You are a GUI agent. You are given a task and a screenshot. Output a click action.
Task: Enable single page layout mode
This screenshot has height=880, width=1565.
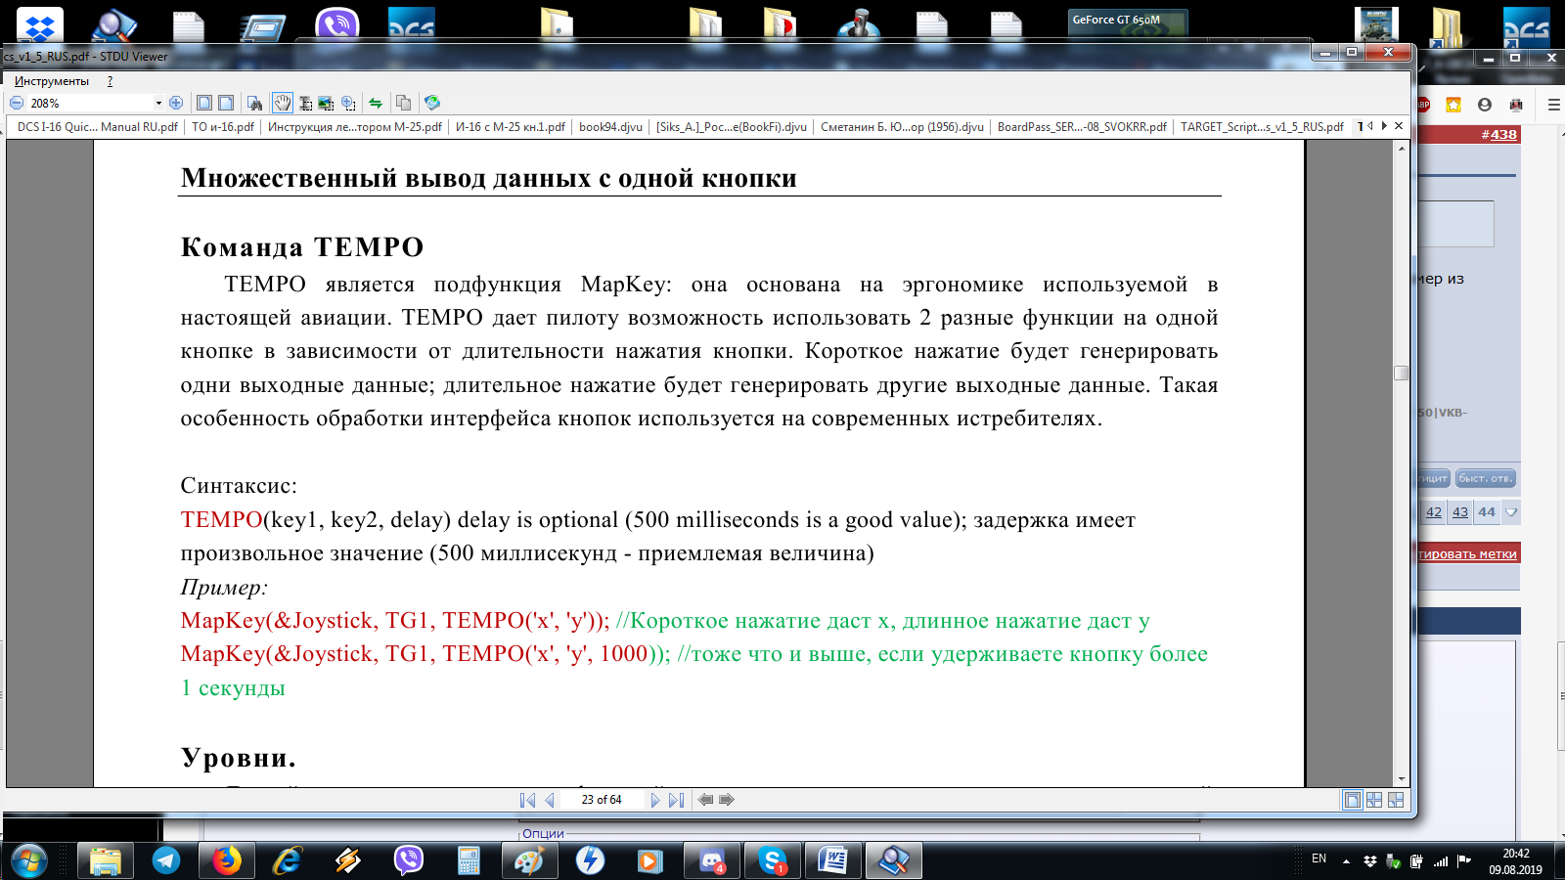(x=1352, y=800)
